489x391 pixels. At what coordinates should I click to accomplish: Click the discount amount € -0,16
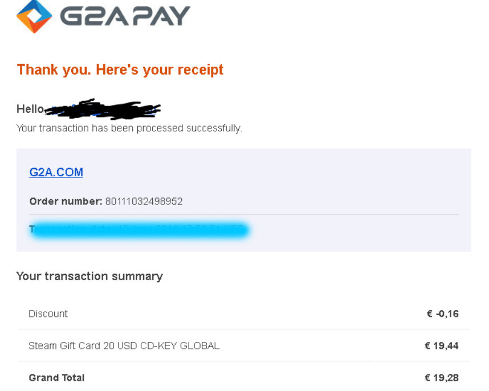coord(442,314)
